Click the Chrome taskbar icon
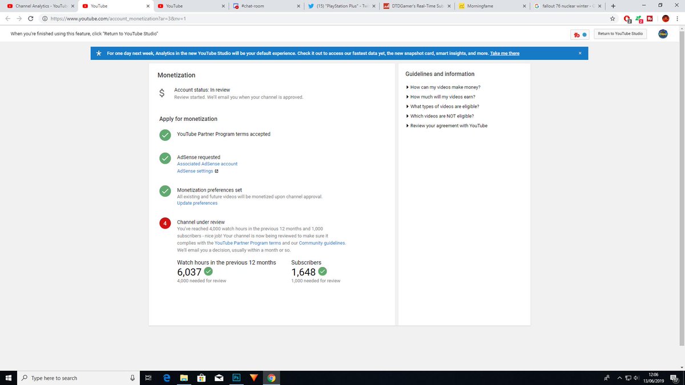Screen dimensions: 685x385 [x=271, y=378]
